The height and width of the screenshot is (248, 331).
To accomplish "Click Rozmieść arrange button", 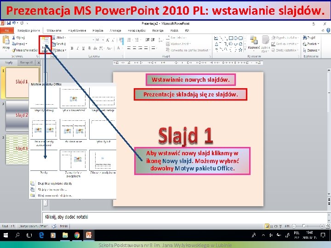I will [x=254, y=43].
